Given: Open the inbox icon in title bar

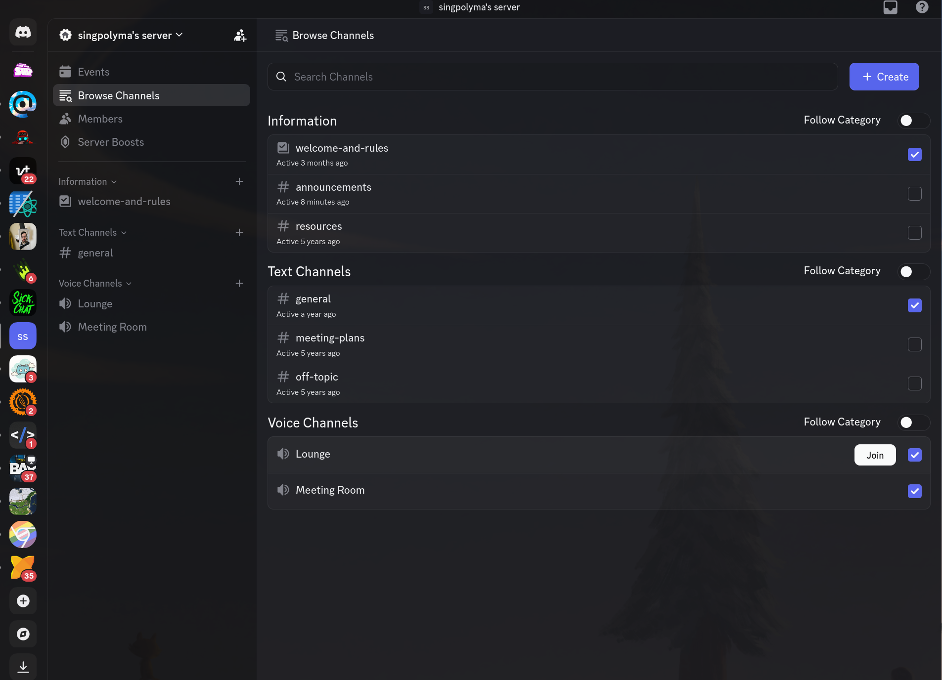Looking at the screenshot, I should pos(890,7).
